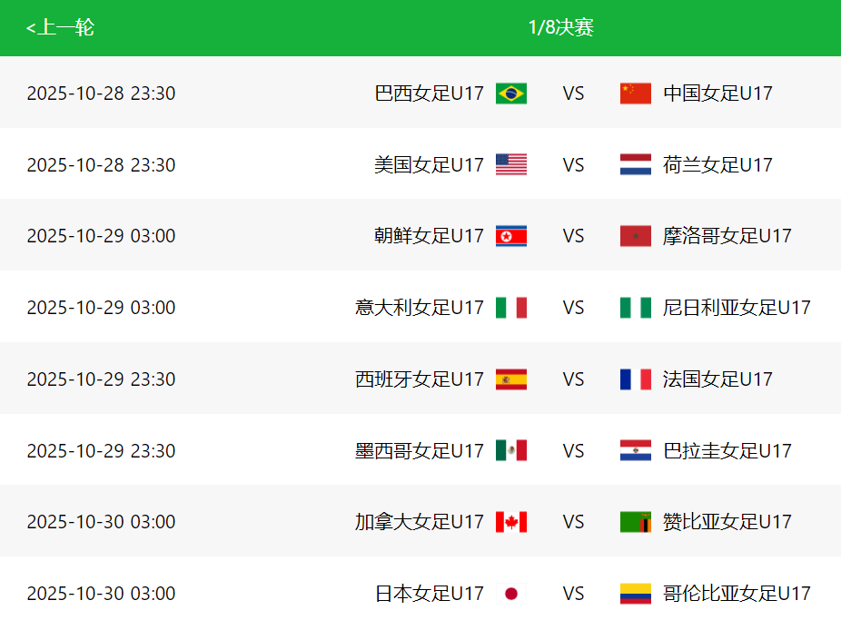The width and height of the screenshot is (841, 620).
Task: Click the China flag icon
Action: 635,93
